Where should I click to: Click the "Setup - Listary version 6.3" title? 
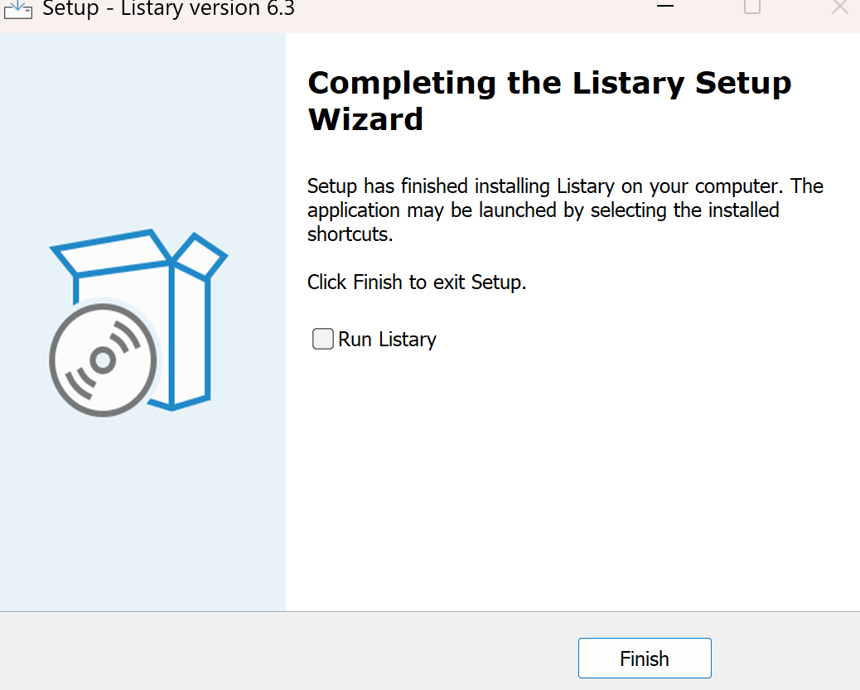pyautogui.click(x=168, y=8)
